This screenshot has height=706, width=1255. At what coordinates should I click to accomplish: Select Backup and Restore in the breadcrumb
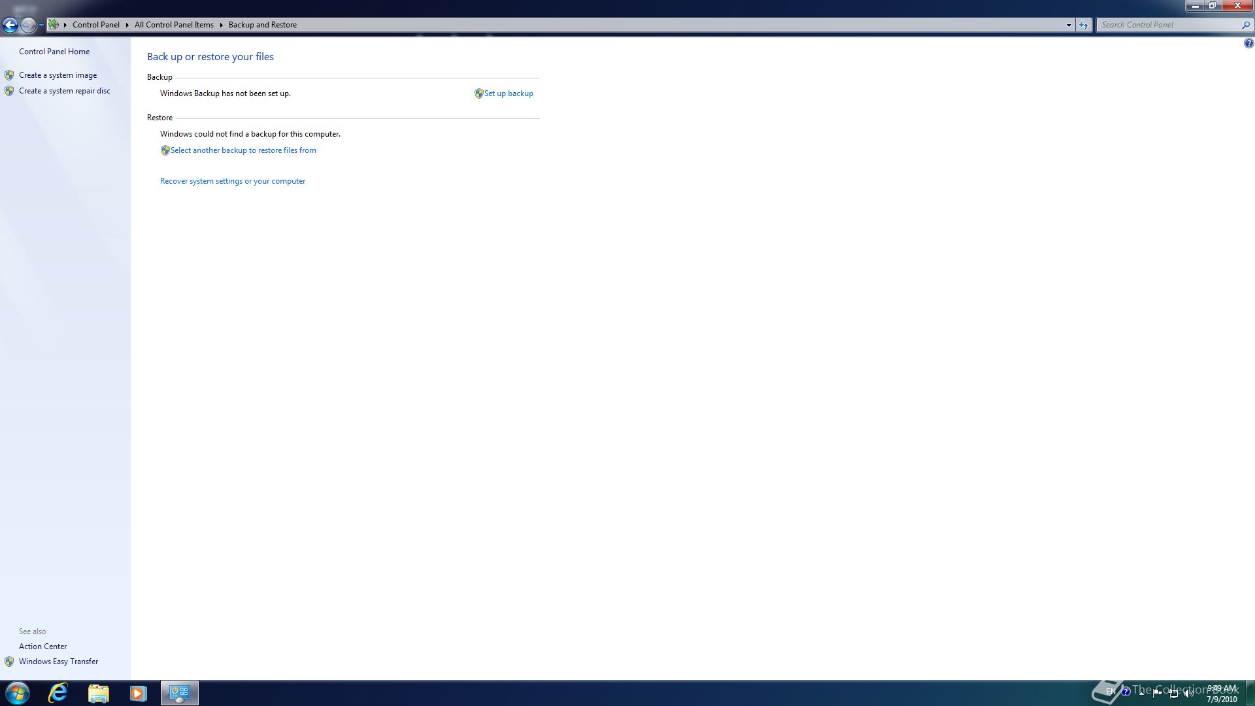coord(263,25)
